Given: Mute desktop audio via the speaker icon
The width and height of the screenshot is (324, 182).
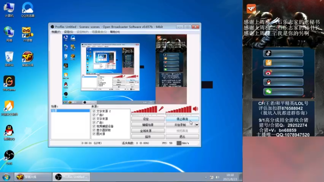Looking at the screenshot, I should (x=196, y=109).
